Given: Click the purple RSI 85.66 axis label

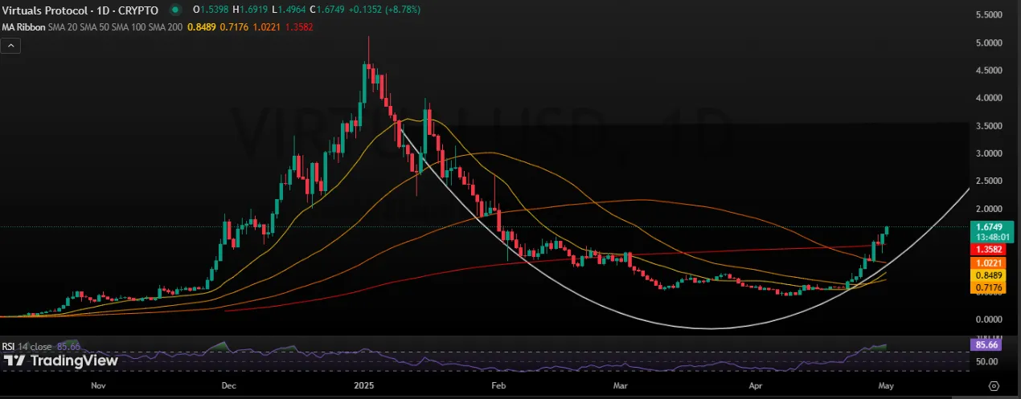Looking at the screenshot, I should tap(987, 345).
